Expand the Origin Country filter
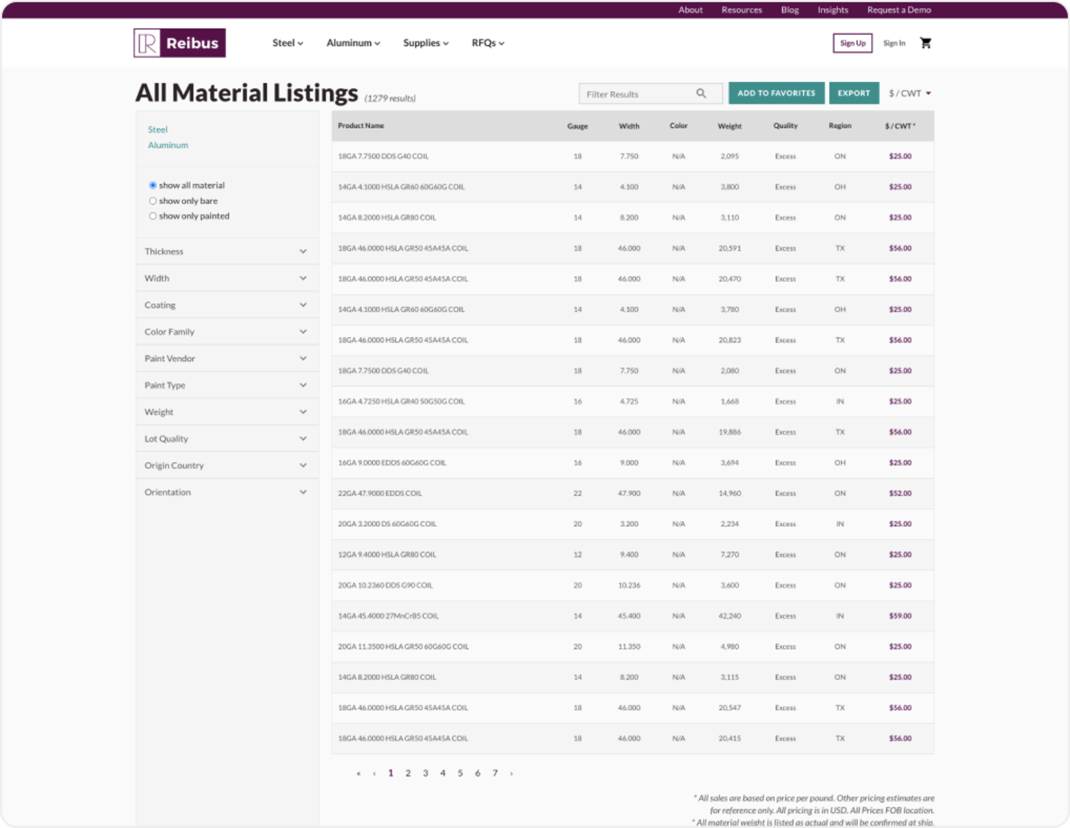Viewport: 1070px width, 828px height. 227,465
